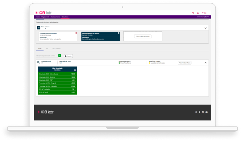The image size is (242, 141).
Task: Select the Percentual de MVA - Original row
Action: coord(57,83)
